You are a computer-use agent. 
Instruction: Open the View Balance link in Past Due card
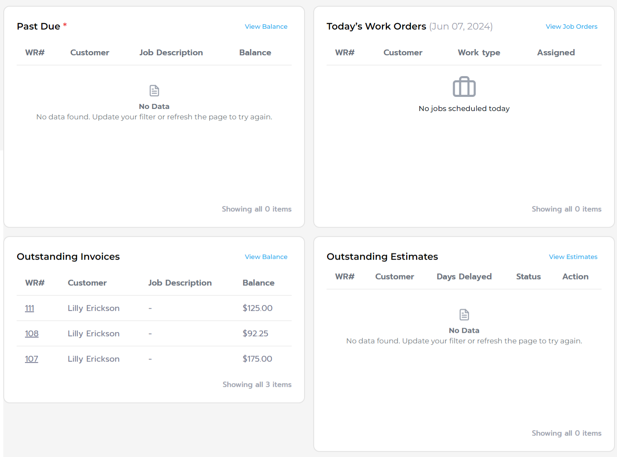coord(266,26)
